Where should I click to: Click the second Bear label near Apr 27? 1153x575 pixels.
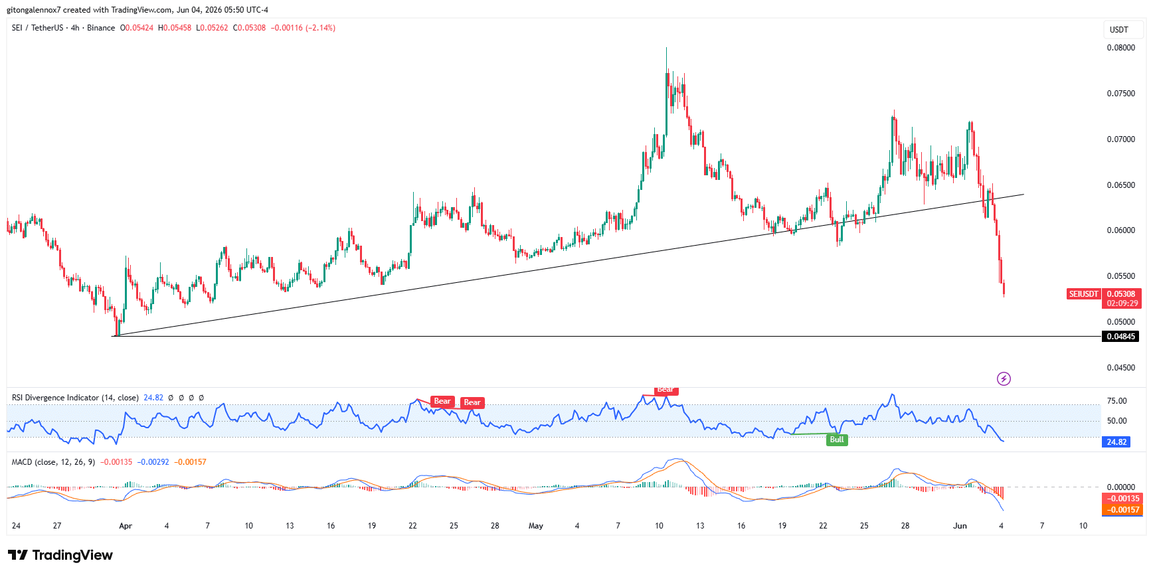point(472,402)
